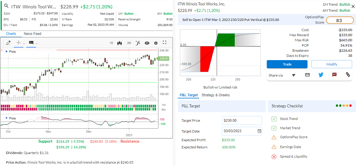356x166 pixels.
Task: Change the 3M chart range
Action: 129,43
